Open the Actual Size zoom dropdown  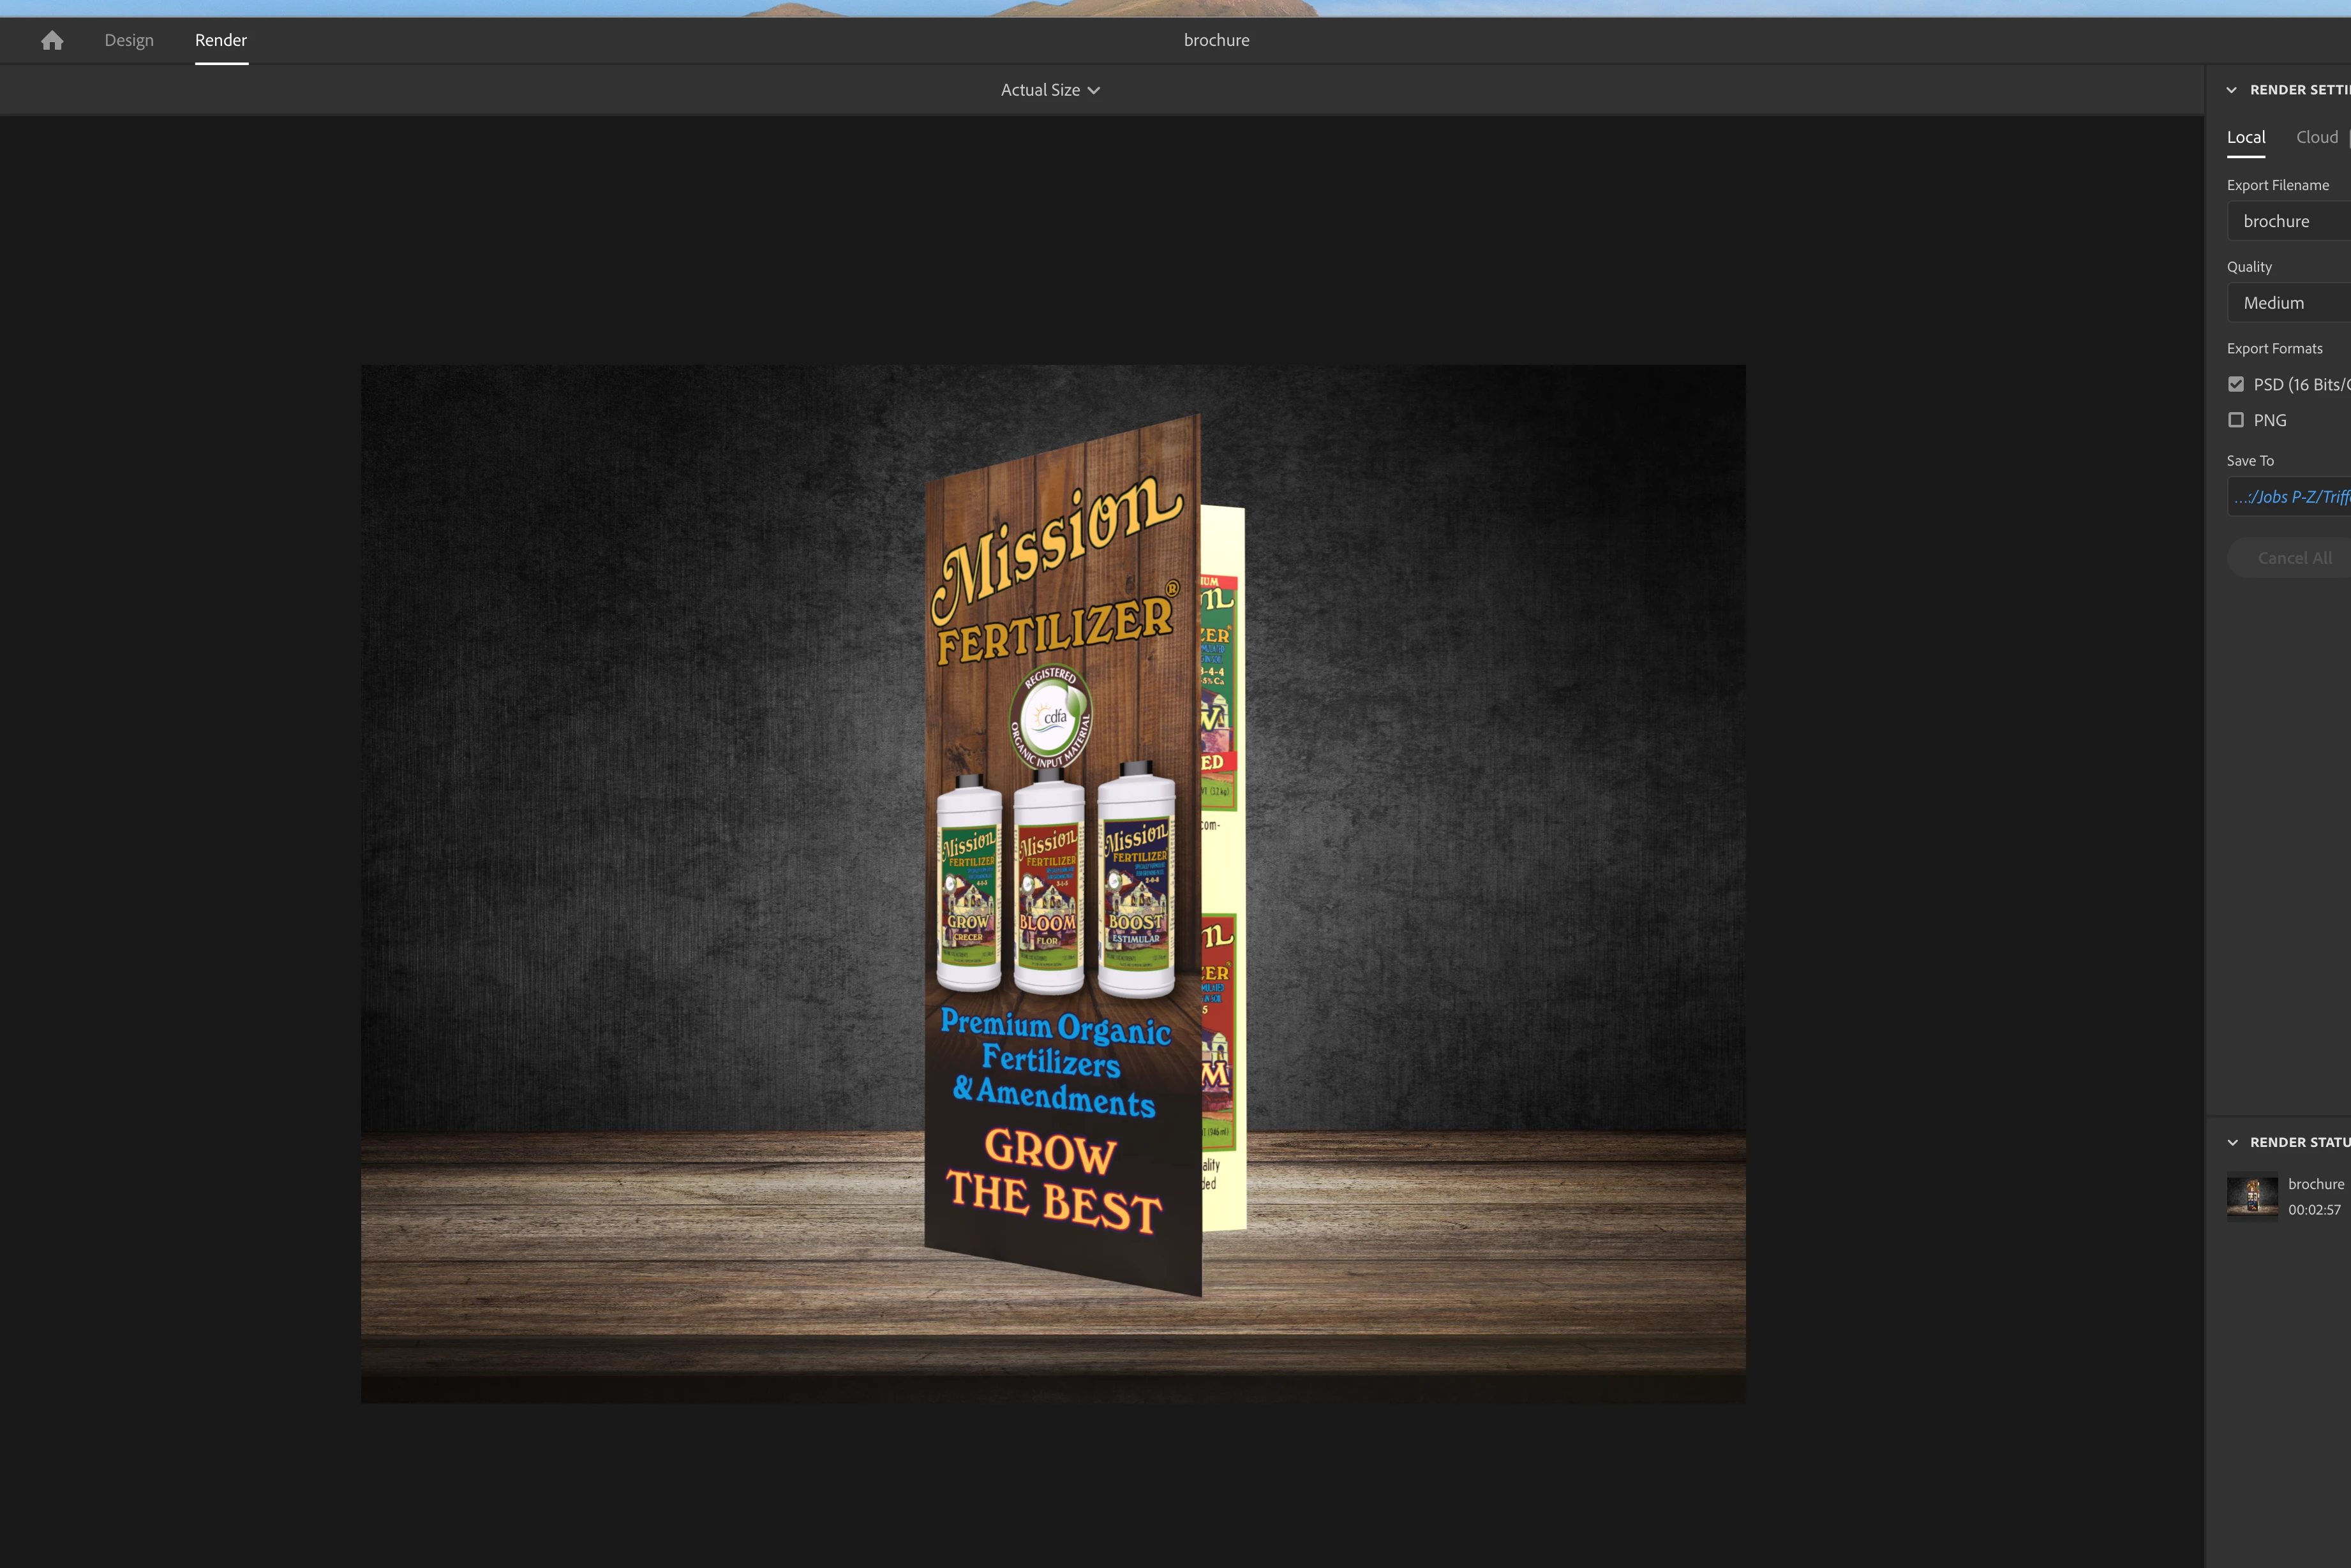pos(1049,90)
